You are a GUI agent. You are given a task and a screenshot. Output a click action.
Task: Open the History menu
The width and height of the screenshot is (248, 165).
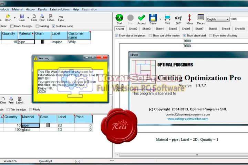point(30,9)
